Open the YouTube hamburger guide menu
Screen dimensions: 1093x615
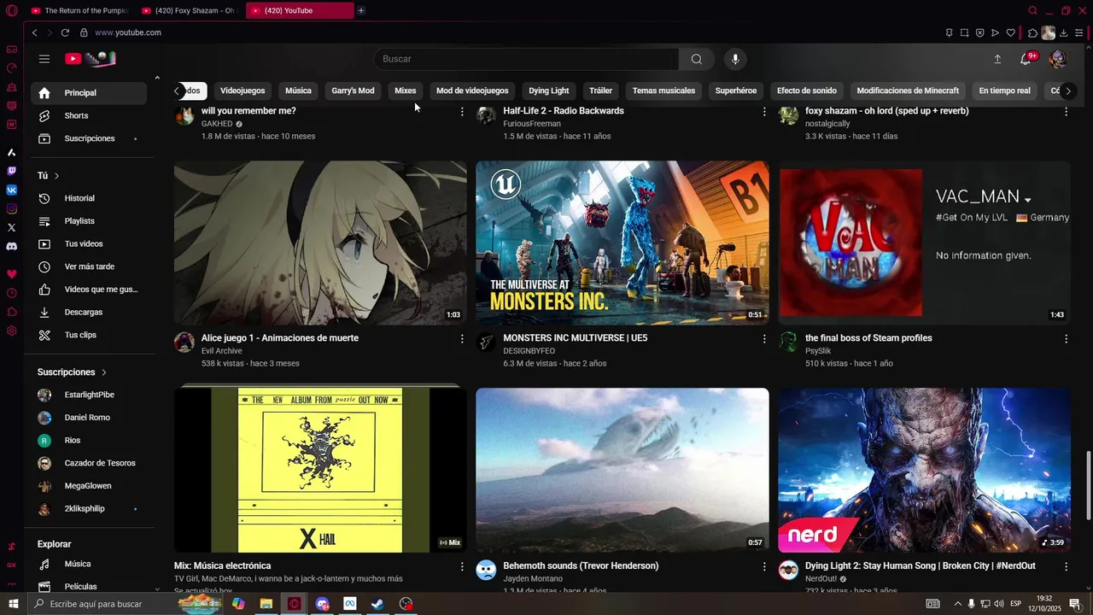pos(44,59)
